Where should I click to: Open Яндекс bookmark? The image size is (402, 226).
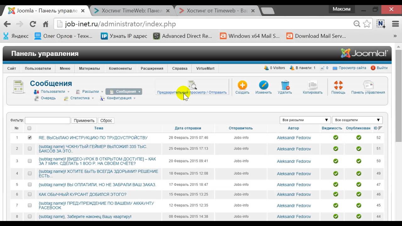coord(16,36)
